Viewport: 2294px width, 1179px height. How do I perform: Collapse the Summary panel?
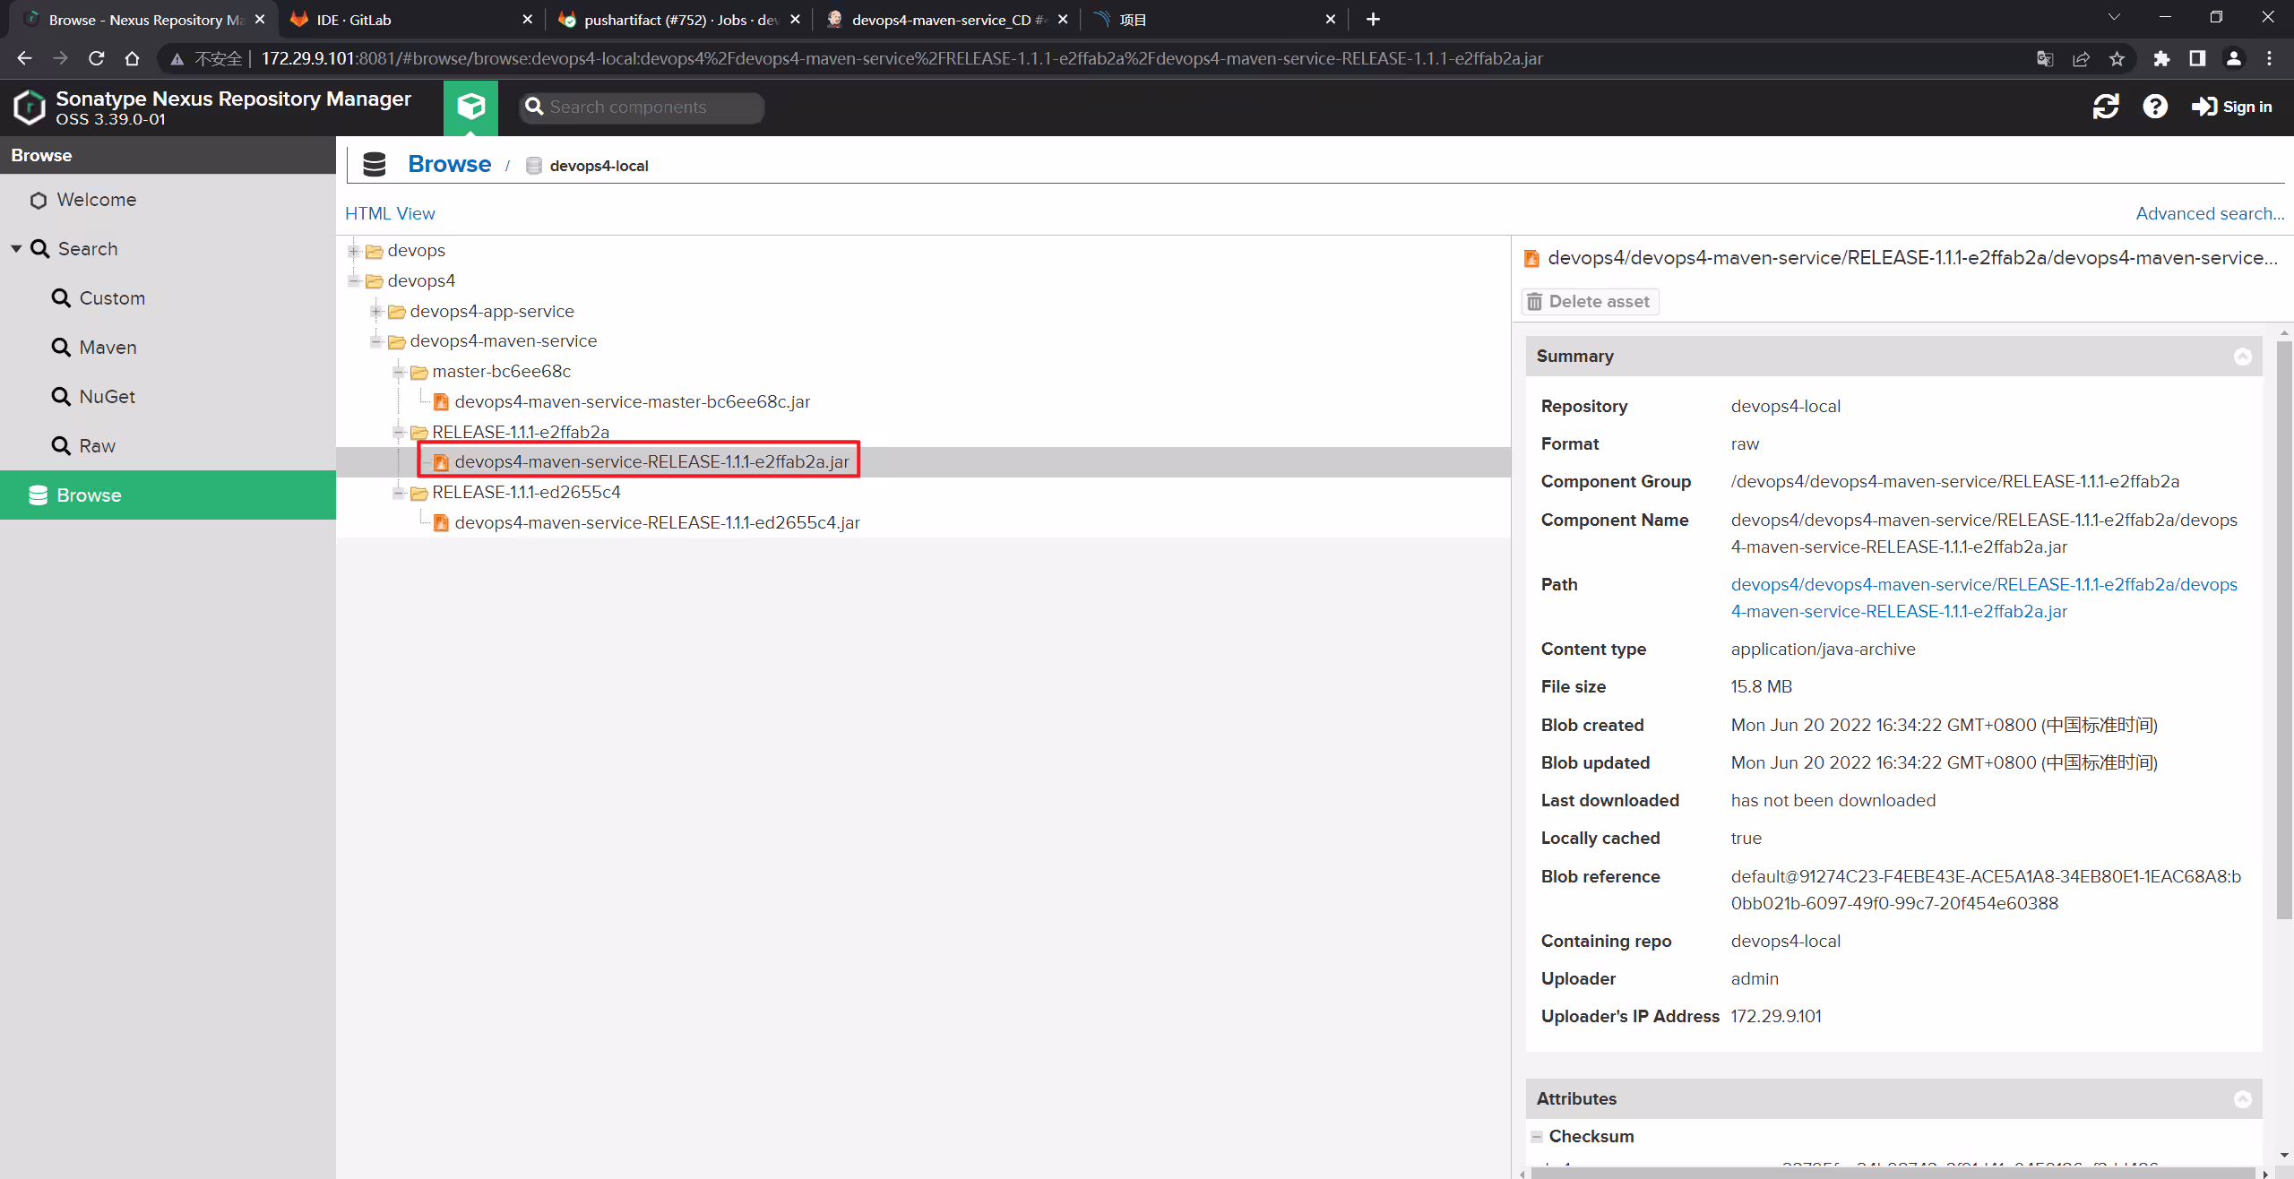pos(2243,357)
